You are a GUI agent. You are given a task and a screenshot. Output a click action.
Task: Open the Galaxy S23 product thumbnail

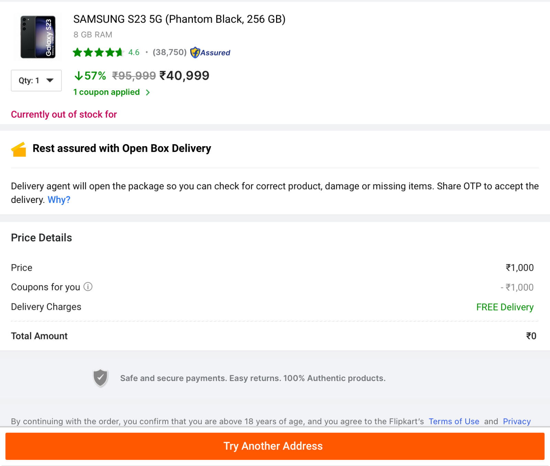[x=37, y=37]
